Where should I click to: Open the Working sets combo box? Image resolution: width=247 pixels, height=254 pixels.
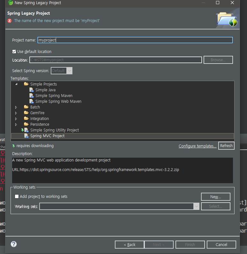click(x=119, y=206)
